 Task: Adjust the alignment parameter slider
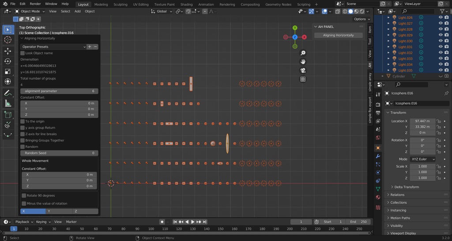click(x=59, y=91)
